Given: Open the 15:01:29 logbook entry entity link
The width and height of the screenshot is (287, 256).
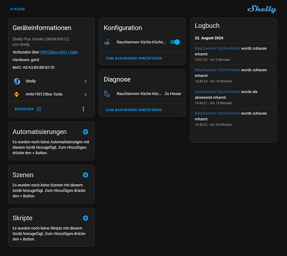Looking at the screenshot, I should click(x=217, y=48).
